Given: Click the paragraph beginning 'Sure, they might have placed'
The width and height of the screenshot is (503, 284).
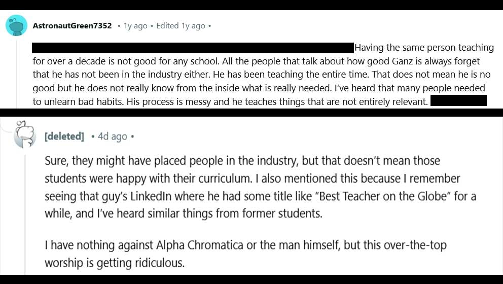Looking at the screenshot, I should [242, 187].
